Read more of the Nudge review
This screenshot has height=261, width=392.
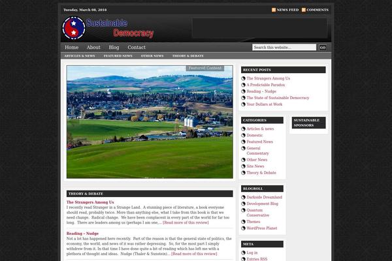point(194,254)
